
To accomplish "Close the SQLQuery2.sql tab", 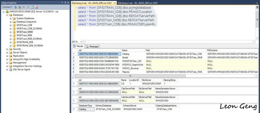I will click(115, 3).
